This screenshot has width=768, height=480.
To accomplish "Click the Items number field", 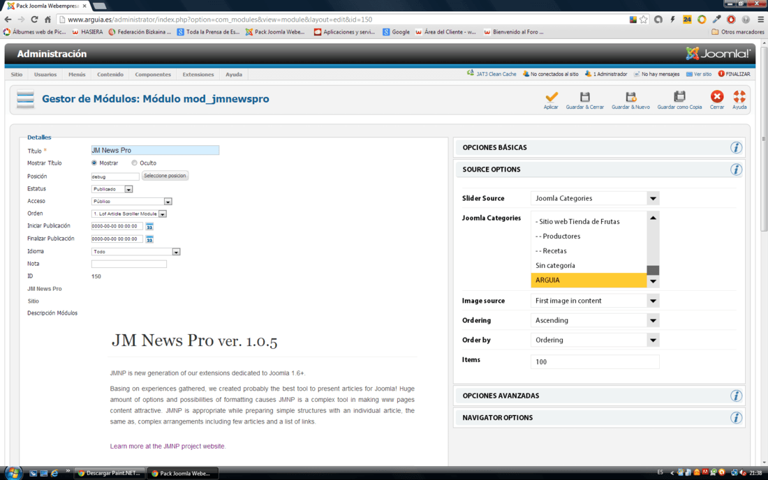I will pos(595,361).
